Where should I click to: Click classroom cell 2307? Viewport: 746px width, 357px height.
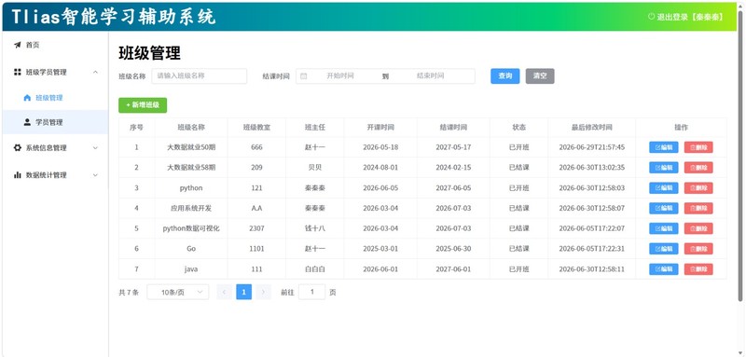[256, 228]
